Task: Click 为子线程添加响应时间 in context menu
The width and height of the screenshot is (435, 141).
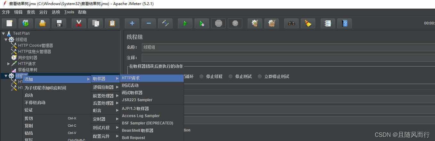Action: (x=57, y=88)
